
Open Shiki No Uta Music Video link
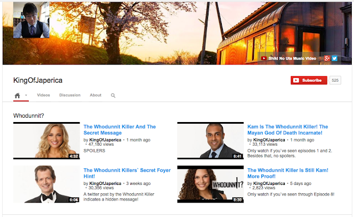click(292, 59)
